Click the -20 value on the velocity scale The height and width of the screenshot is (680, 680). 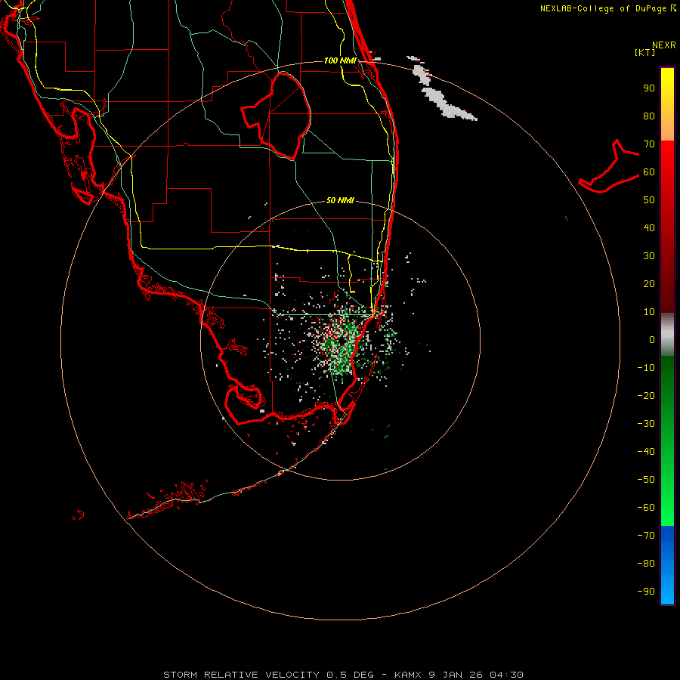pyautogui.click(x=646, y=395)
